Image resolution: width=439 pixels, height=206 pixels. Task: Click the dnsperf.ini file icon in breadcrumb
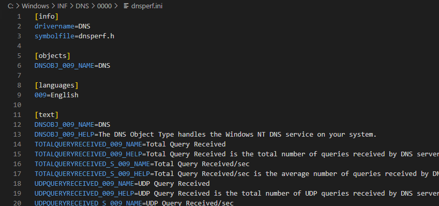126,6
